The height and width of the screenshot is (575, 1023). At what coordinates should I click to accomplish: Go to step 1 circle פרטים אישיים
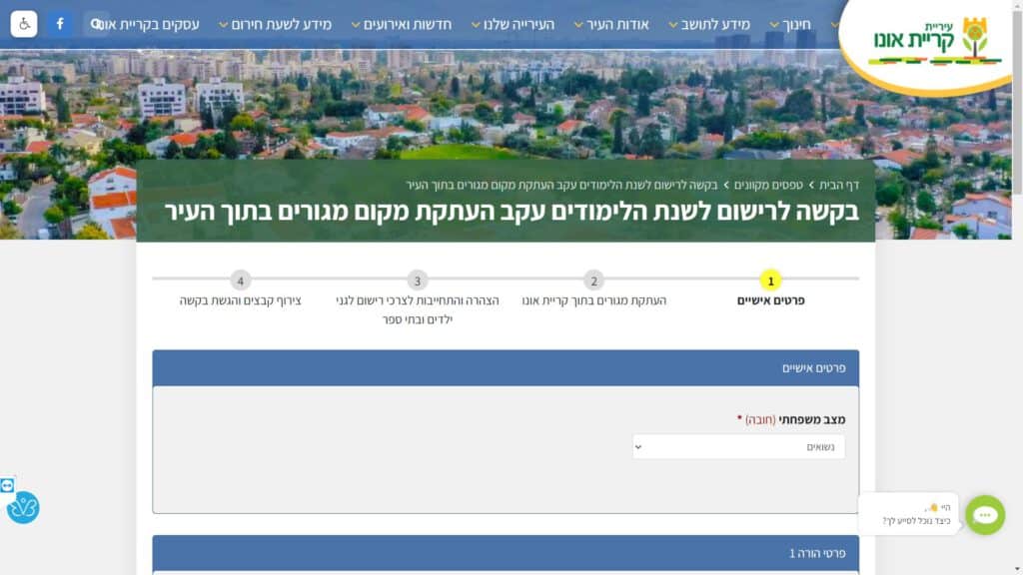pos(770,281)
